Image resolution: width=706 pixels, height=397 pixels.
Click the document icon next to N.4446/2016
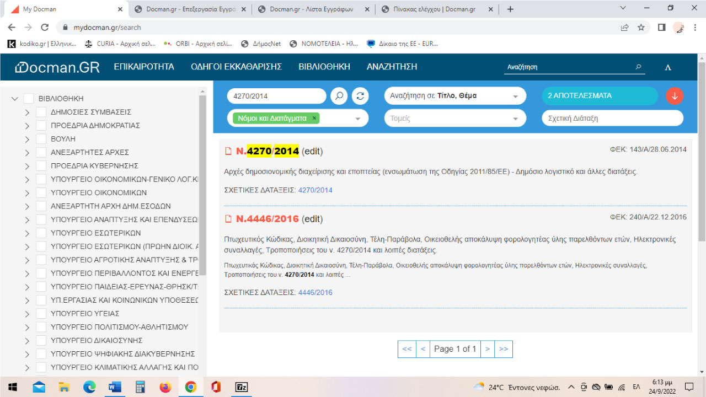click(x=228, y=218)
